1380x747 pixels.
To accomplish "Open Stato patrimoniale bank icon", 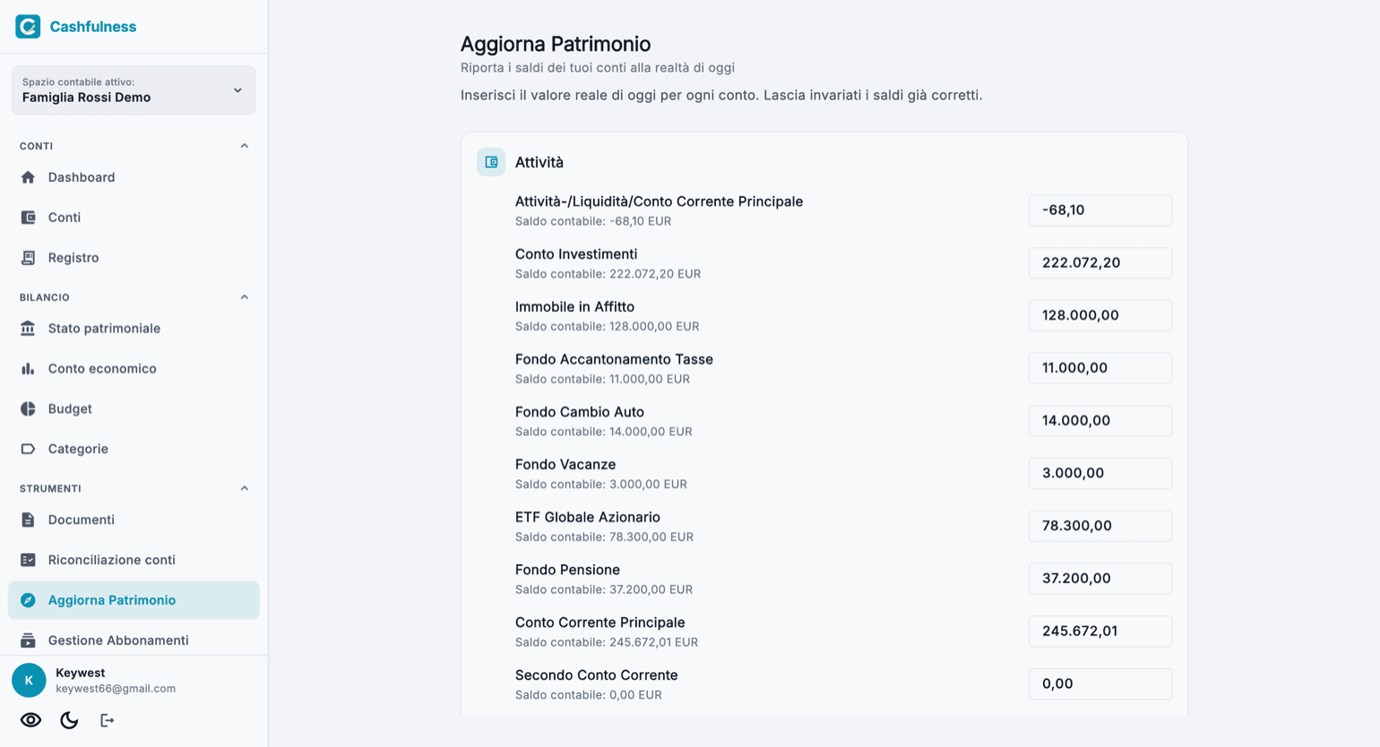I will [x=28, y=329].
